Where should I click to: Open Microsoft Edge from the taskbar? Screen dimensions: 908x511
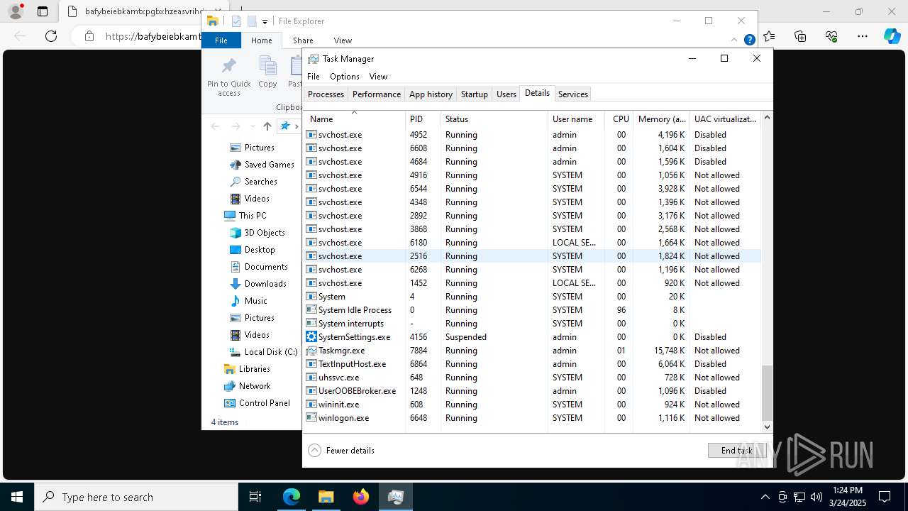(x=292, y=497)
